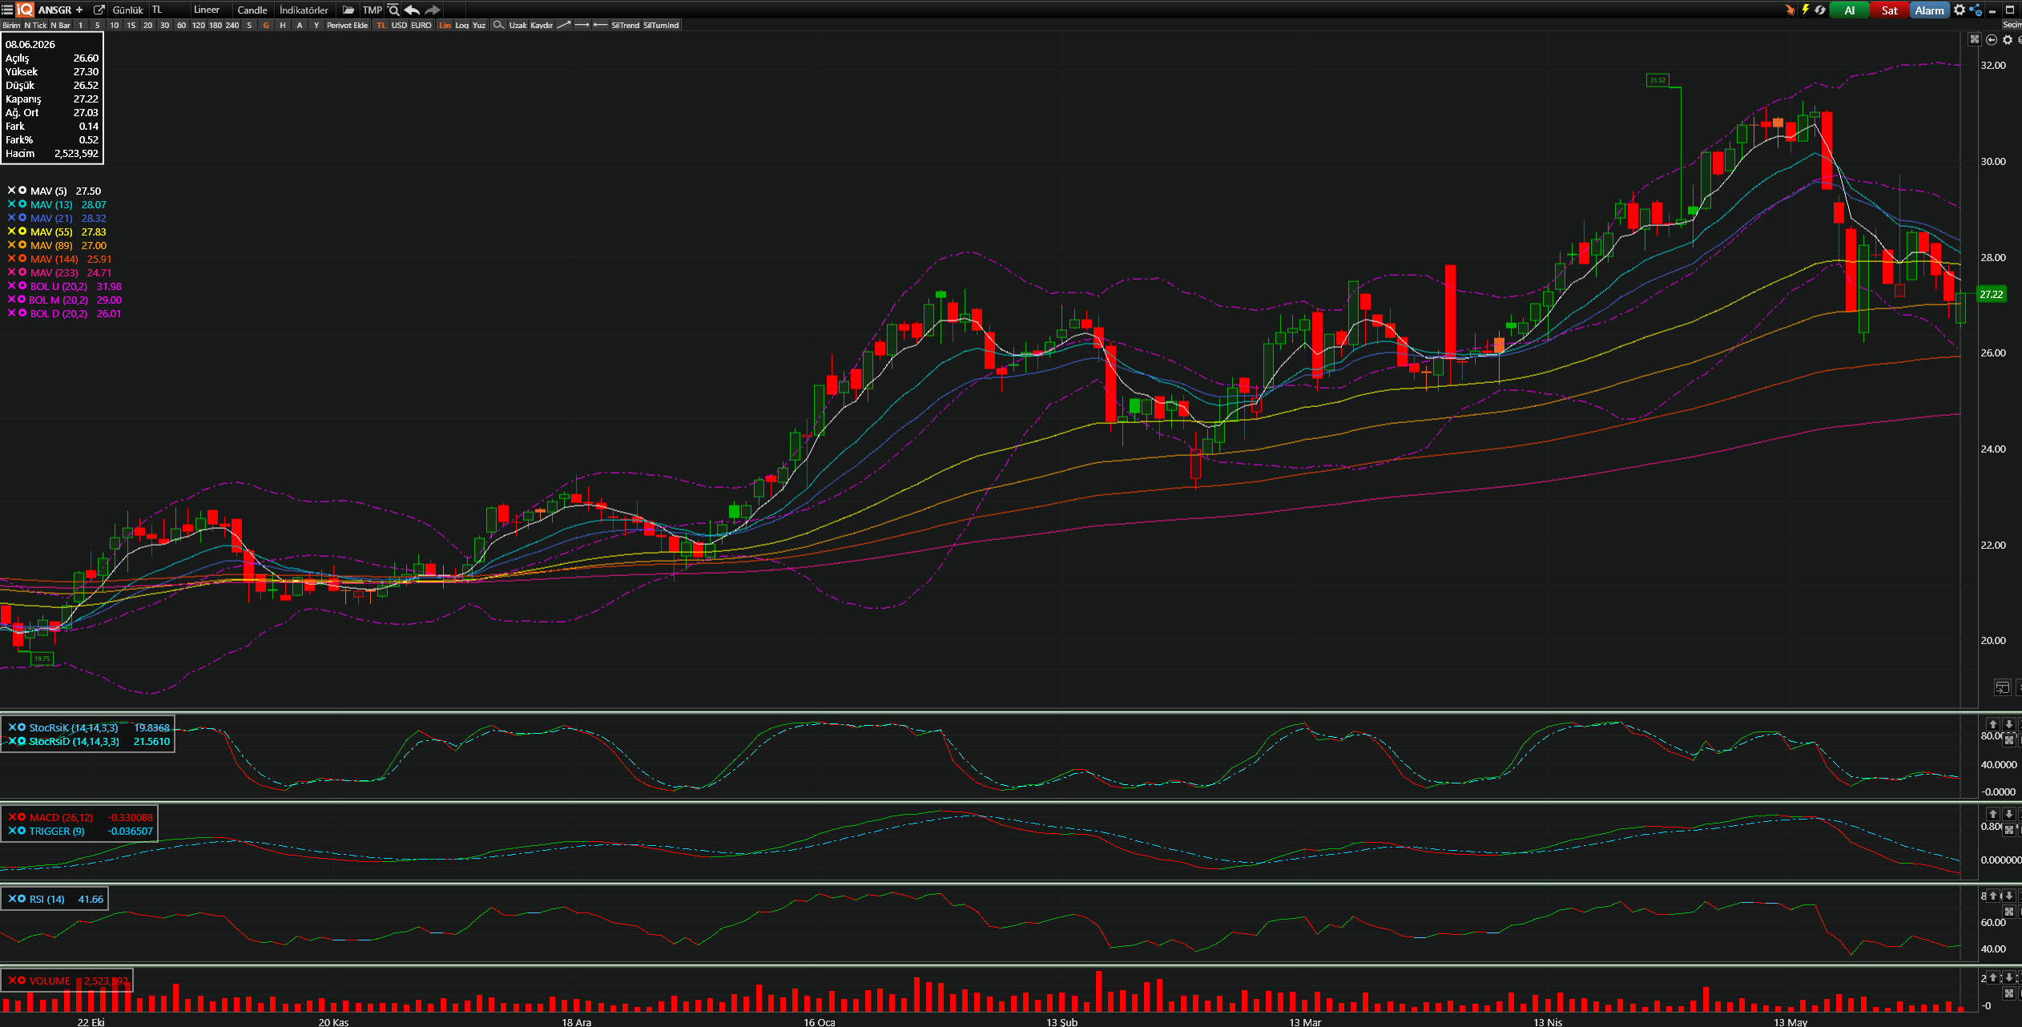Select the N Tick period option
The image size is (2022, 1027).
pyautogui.click(x=35, y=25)
